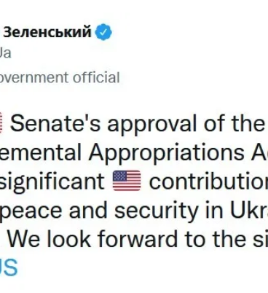Click the truncated word Ukr at line end
268x293 pixels.
pos(249,211)
